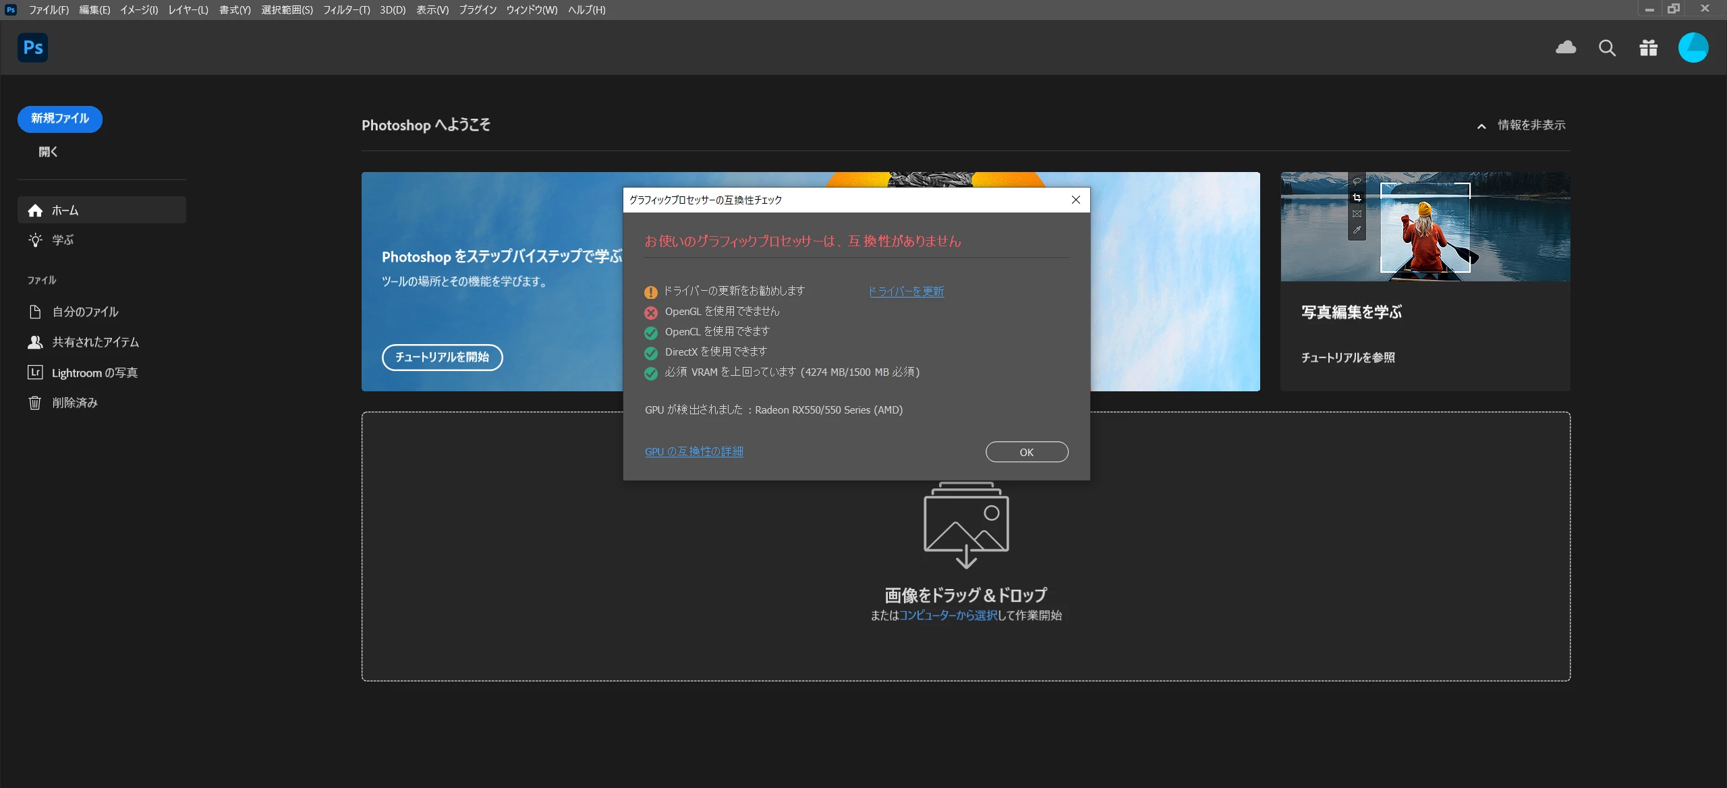Viewport: 1727px width, 788px height.
Task: Click the Photoshop Ps home logo
Action: click(32, 48)
